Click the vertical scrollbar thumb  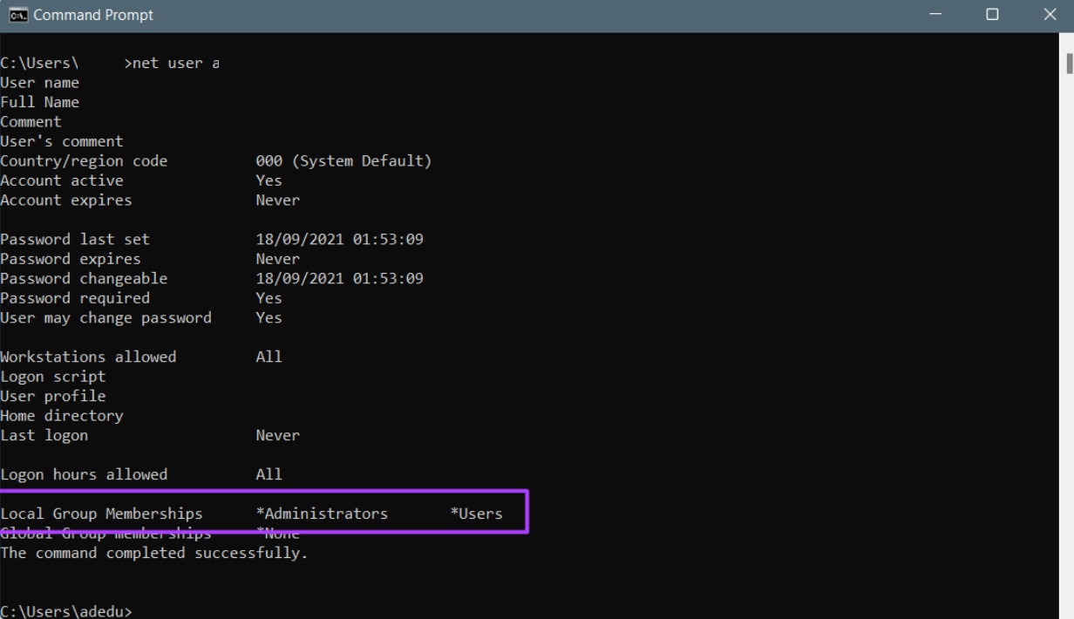[1069, 64]
